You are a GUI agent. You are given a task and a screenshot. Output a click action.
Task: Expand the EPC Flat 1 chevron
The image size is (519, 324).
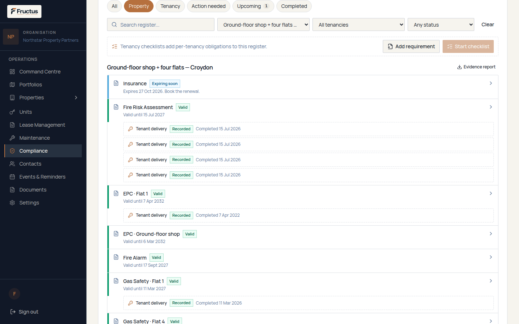[x=491, y=193]
